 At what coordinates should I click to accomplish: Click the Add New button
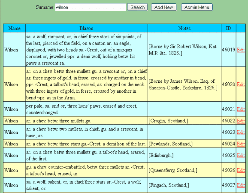(164, 7)
